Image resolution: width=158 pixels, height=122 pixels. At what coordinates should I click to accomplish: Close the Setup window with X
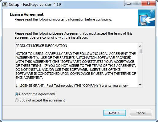click(x=148, y=3)
